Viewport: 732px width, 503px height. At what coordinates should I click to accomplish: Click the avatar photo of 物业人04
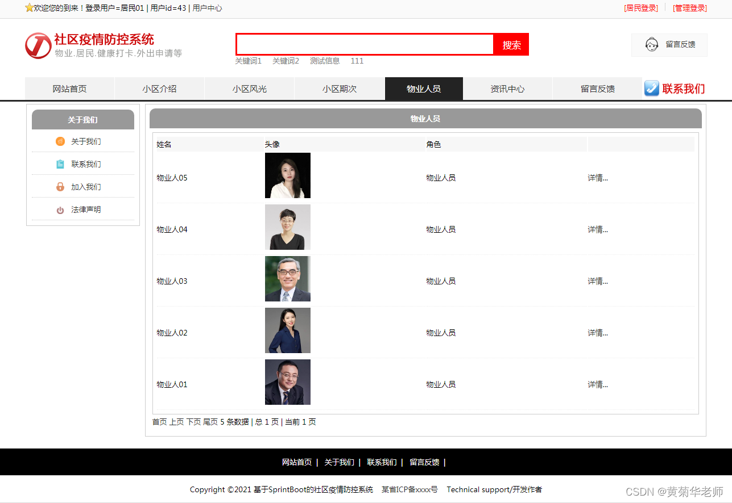point(288,227)
